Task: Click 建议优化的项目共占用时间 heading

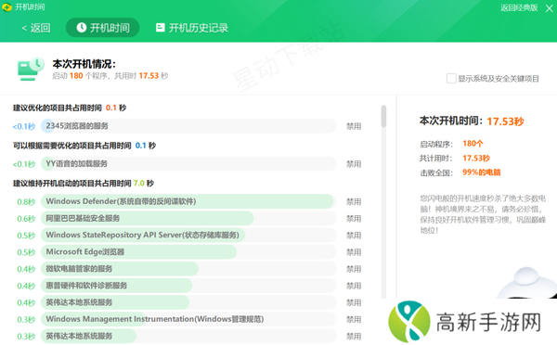Action: click(70, 108)
